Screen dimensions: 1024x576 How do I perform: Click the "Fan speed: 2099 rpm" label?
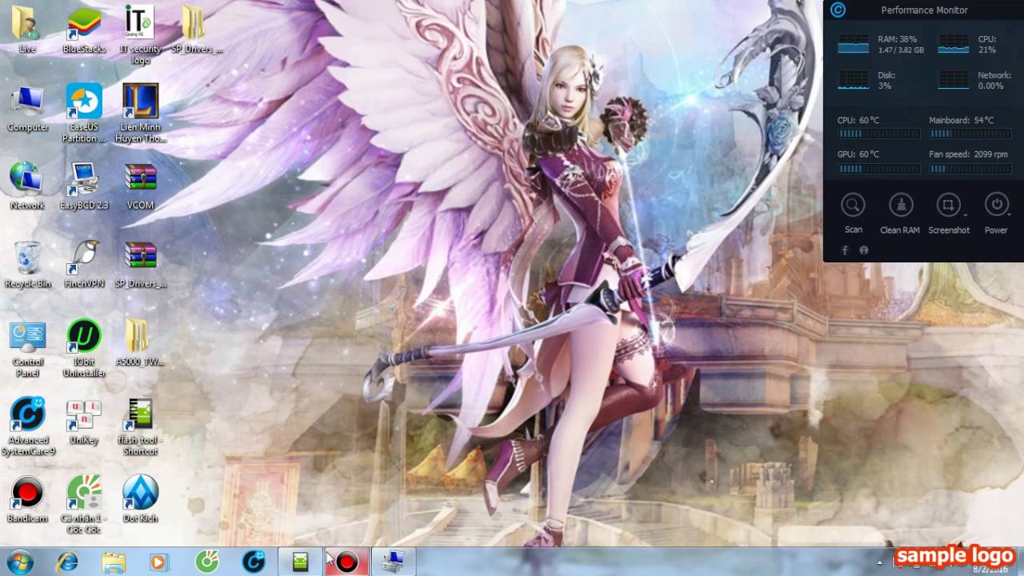[x=968, y=154]
